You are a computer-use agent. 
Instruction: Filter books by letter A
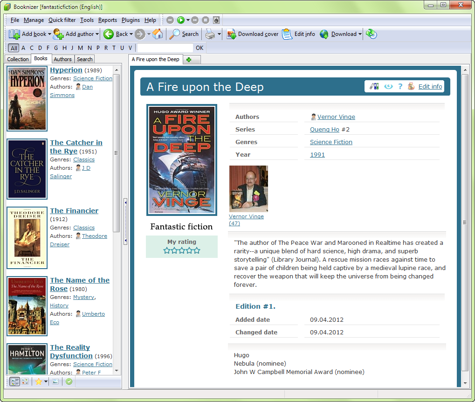[23, 48]
